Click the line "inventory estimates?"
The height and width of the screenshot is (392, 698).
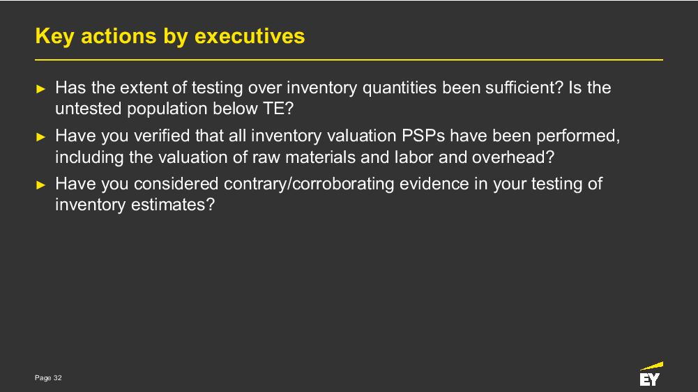135,205
